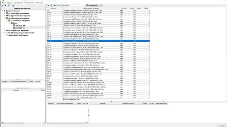
Task: Click the icon of 06. Материалы для построения group
Action: (x=7, y=33)
